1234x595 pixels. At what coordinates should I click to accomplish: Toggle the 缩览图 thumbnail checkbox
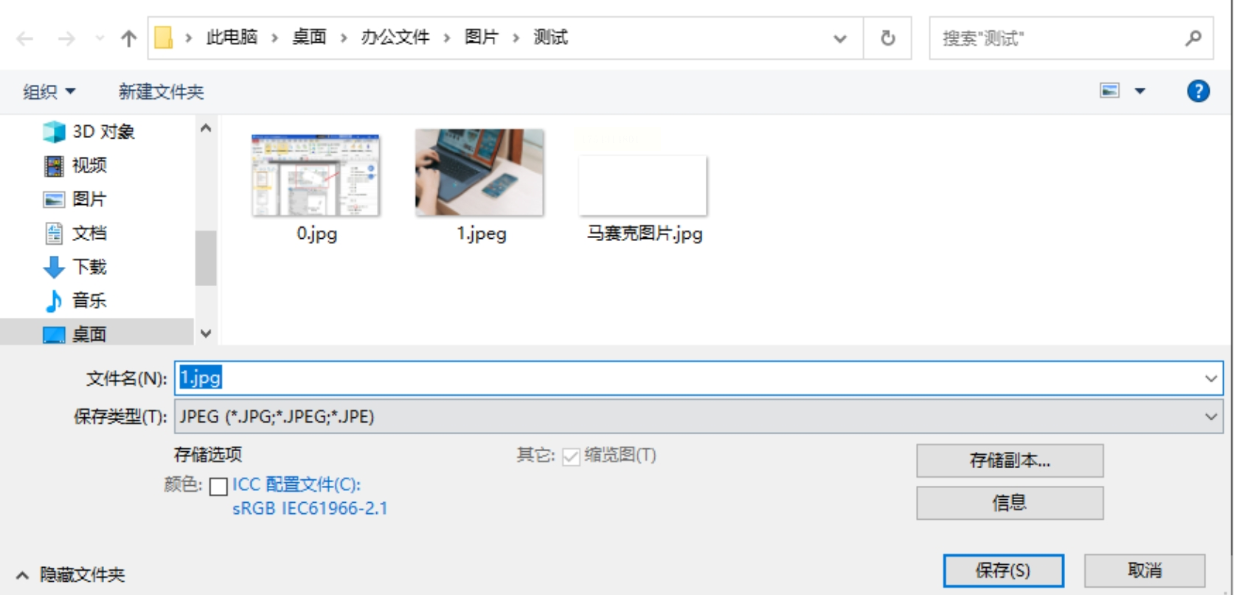click(571, 457)
